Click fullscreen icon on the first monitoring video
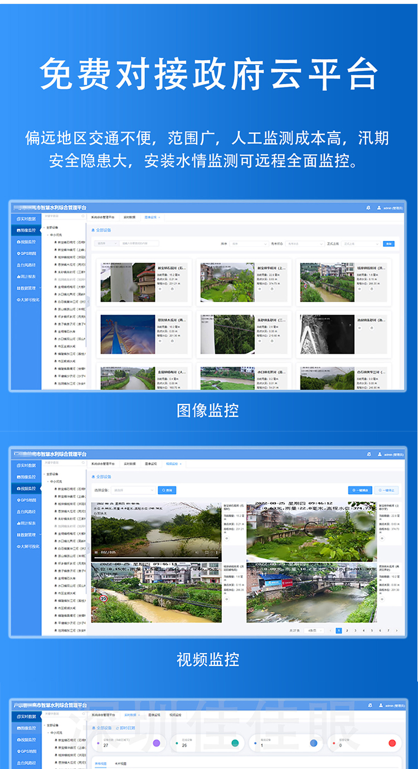The image size is (418, 769). 207,552
